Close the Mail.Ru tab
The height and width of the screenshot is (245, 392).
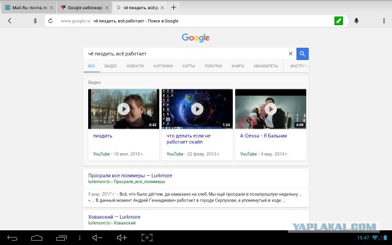51,8
